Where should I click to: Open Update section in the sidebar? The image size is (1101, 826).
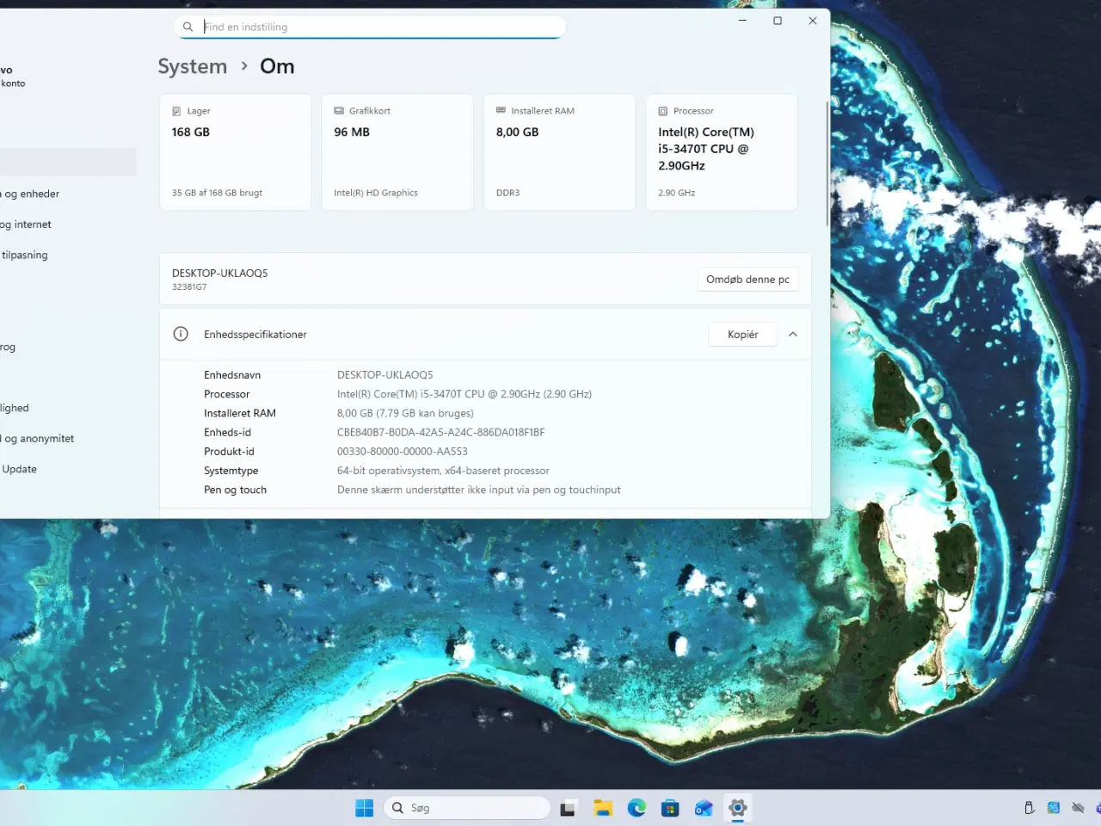(x=19, y=469)
